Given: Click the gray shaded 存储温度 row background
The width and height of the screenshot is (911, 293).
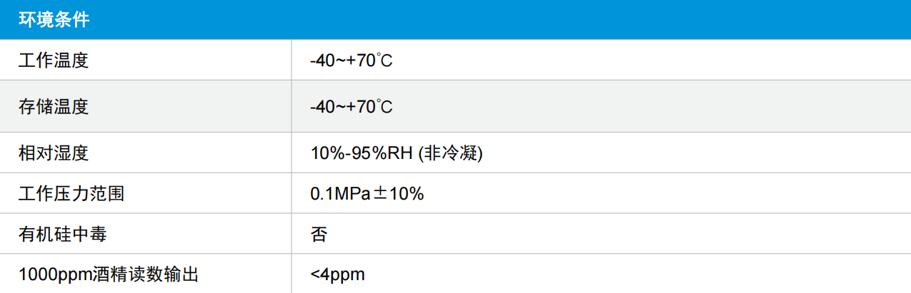Looking at the screenshot, I should tap(455, 107).
